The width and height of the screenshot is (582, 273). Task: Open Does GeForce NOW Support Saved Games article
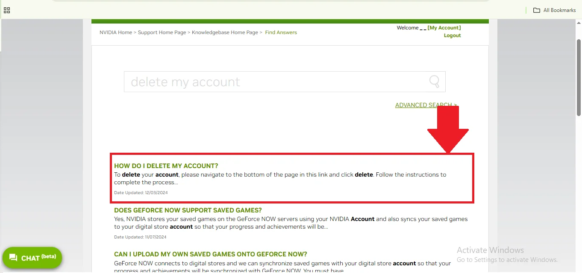point(188,210)
